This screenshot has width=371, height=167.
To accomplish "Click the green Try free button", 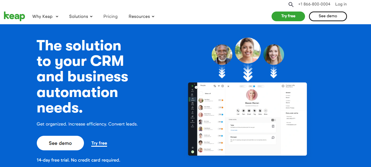I will pos(288,16).
